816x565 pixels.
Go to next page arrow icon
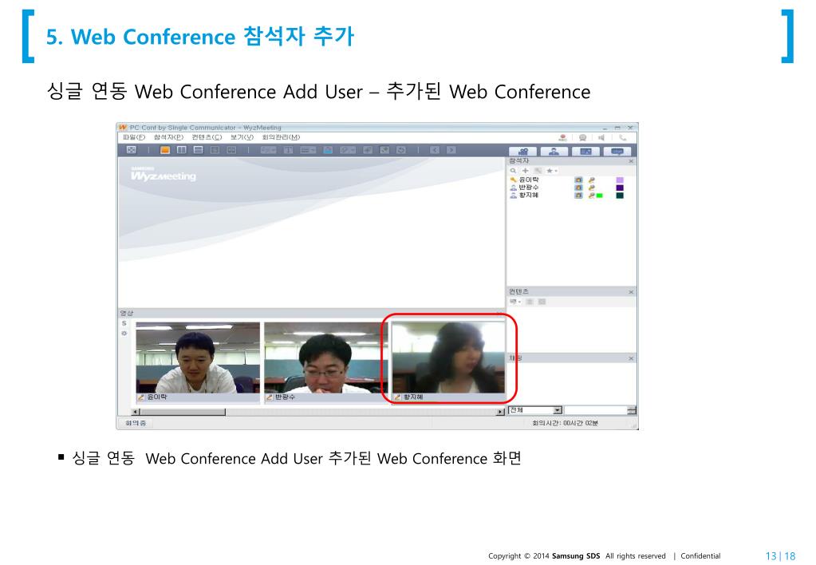click(451, 150)
